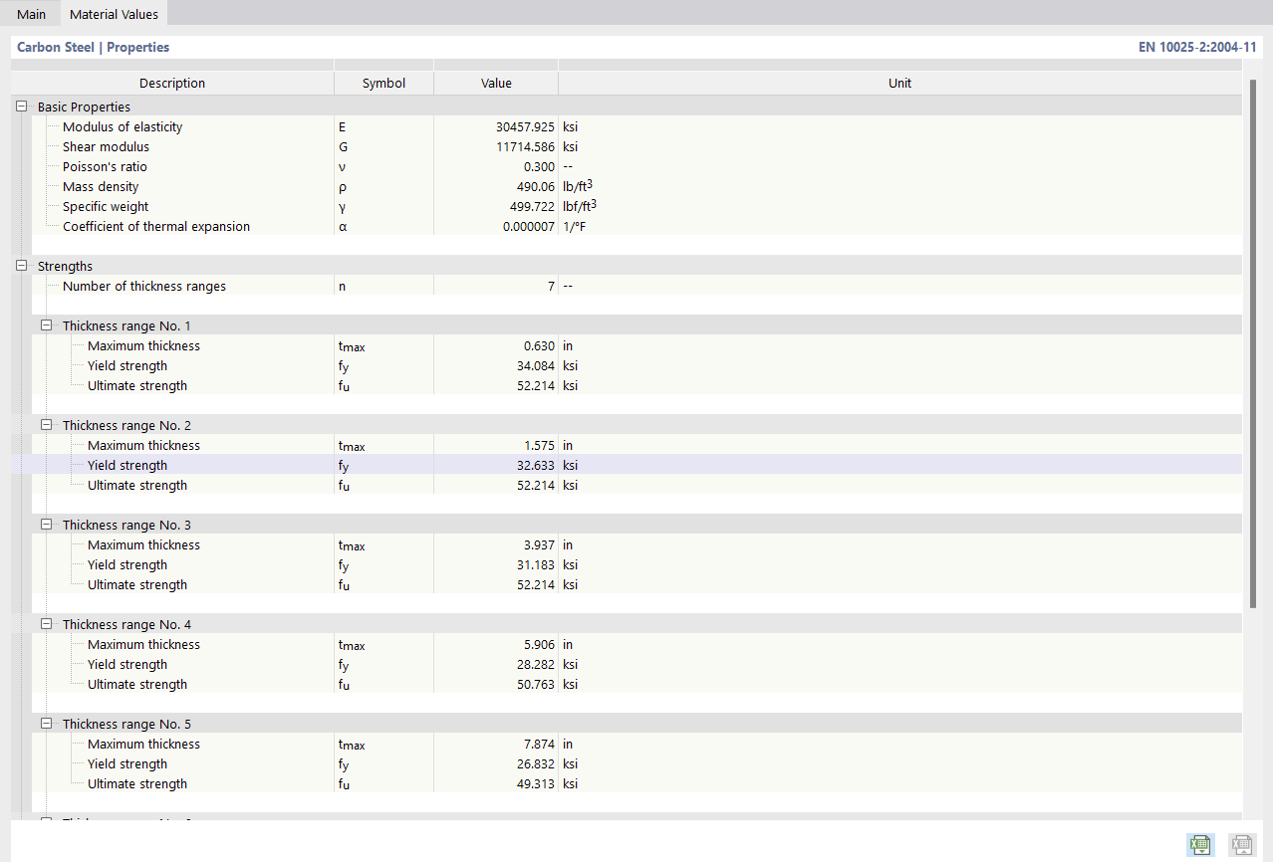Image resolution: width=1273 pixels, height=862 pixels.
Task: Export the material table to Excel
Action: [x=1200, y=844]
